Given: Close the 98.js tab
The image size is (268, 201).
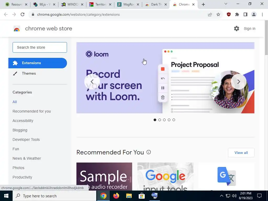Looking at the screenshot, I should point(54,5).
